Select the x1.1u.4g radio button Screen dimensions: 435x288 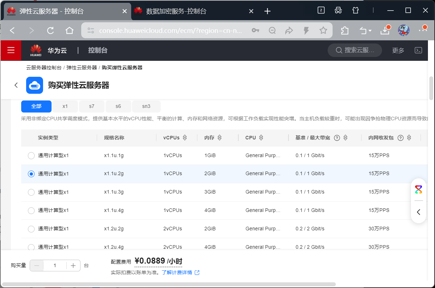point(31,211)
